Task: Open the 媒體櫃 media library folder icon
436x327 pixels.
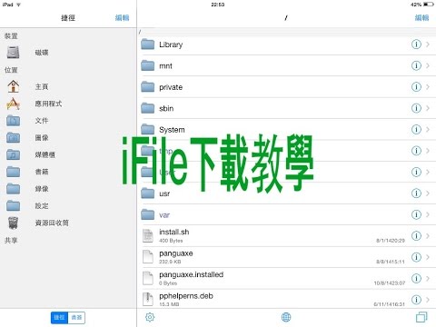Action: (x=13, y=154)
